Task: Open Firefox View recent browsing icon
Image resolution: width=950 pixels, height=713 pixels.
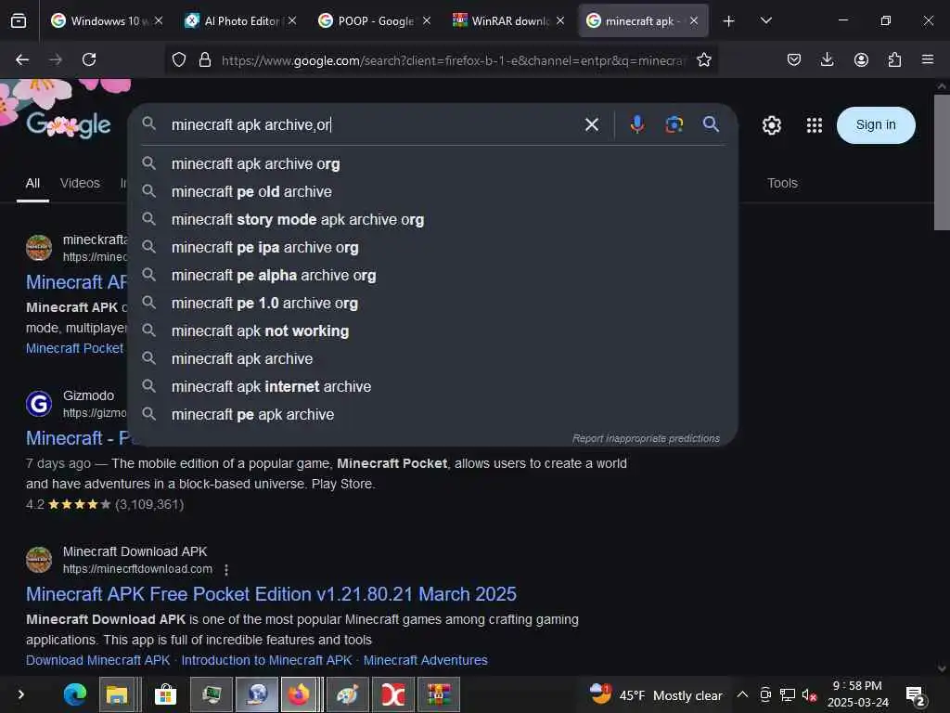Action: [x=19, y=21]
